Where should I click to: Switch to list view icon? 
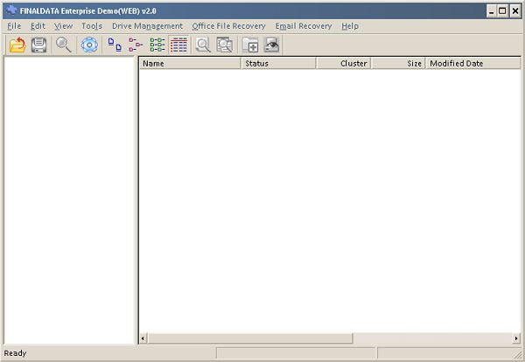[157, 45]
